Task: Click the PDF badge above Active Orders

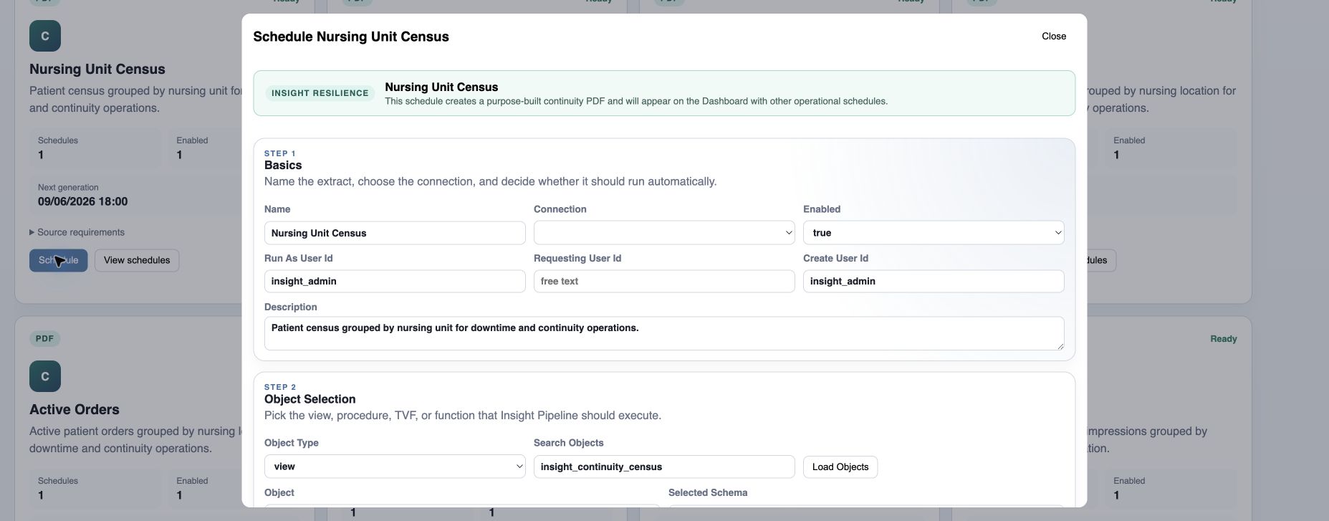Action: [x=44, y=339]
